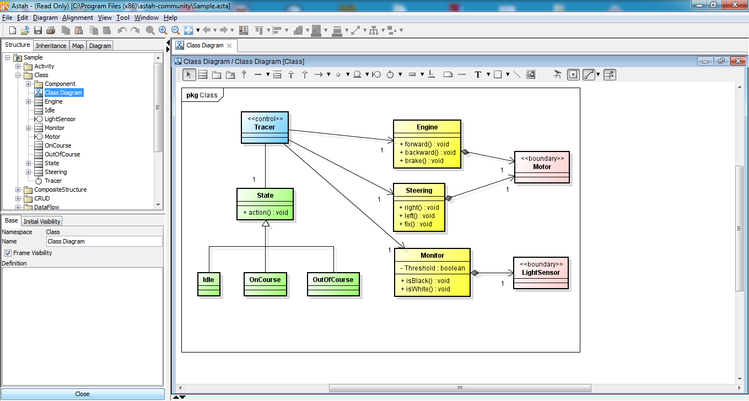
Task: Select the Entity class icon tool
Action: (x=357, y=74)
